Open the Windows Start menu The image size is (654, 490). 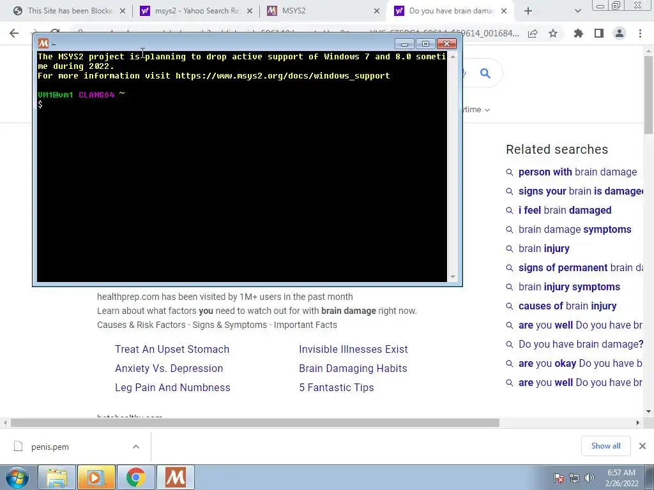coord(17,477)
